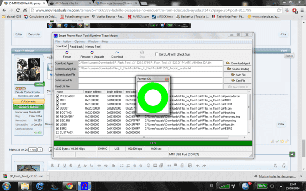Screen dimensions: 306x191
Task: Switch to the Memory Test tab
Action: 92,47
